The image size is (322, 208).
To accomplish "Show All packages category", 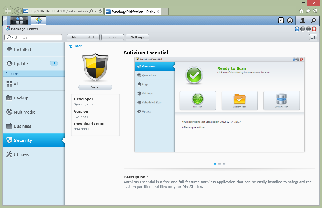I will point(33,84).
